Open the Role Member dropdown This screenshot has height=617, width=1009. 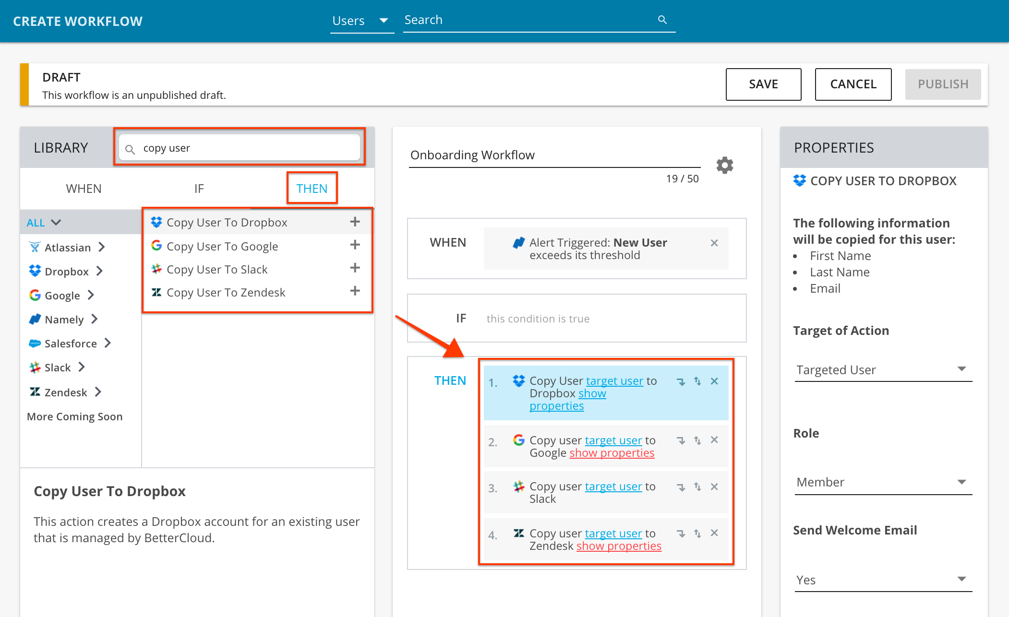[x=883, y=482]
